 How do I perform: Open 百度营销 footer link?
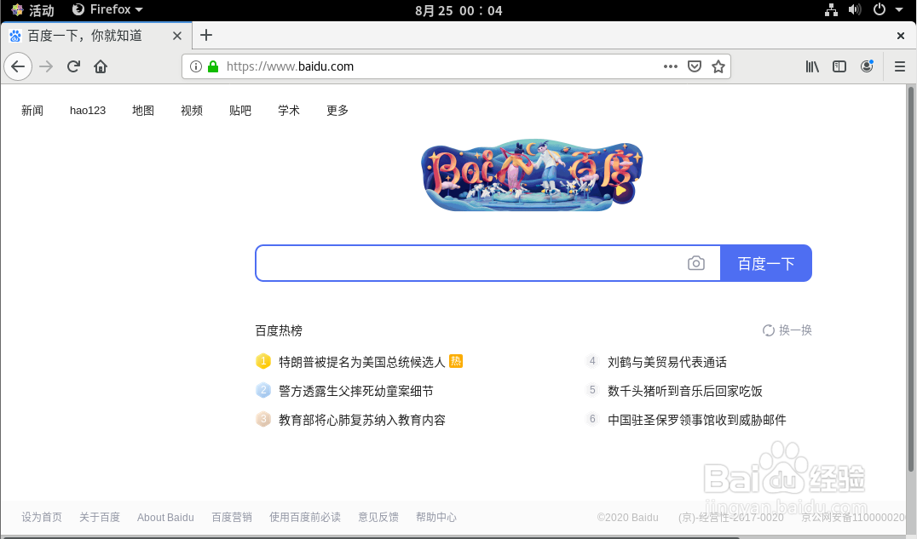(x=232, y=518)
